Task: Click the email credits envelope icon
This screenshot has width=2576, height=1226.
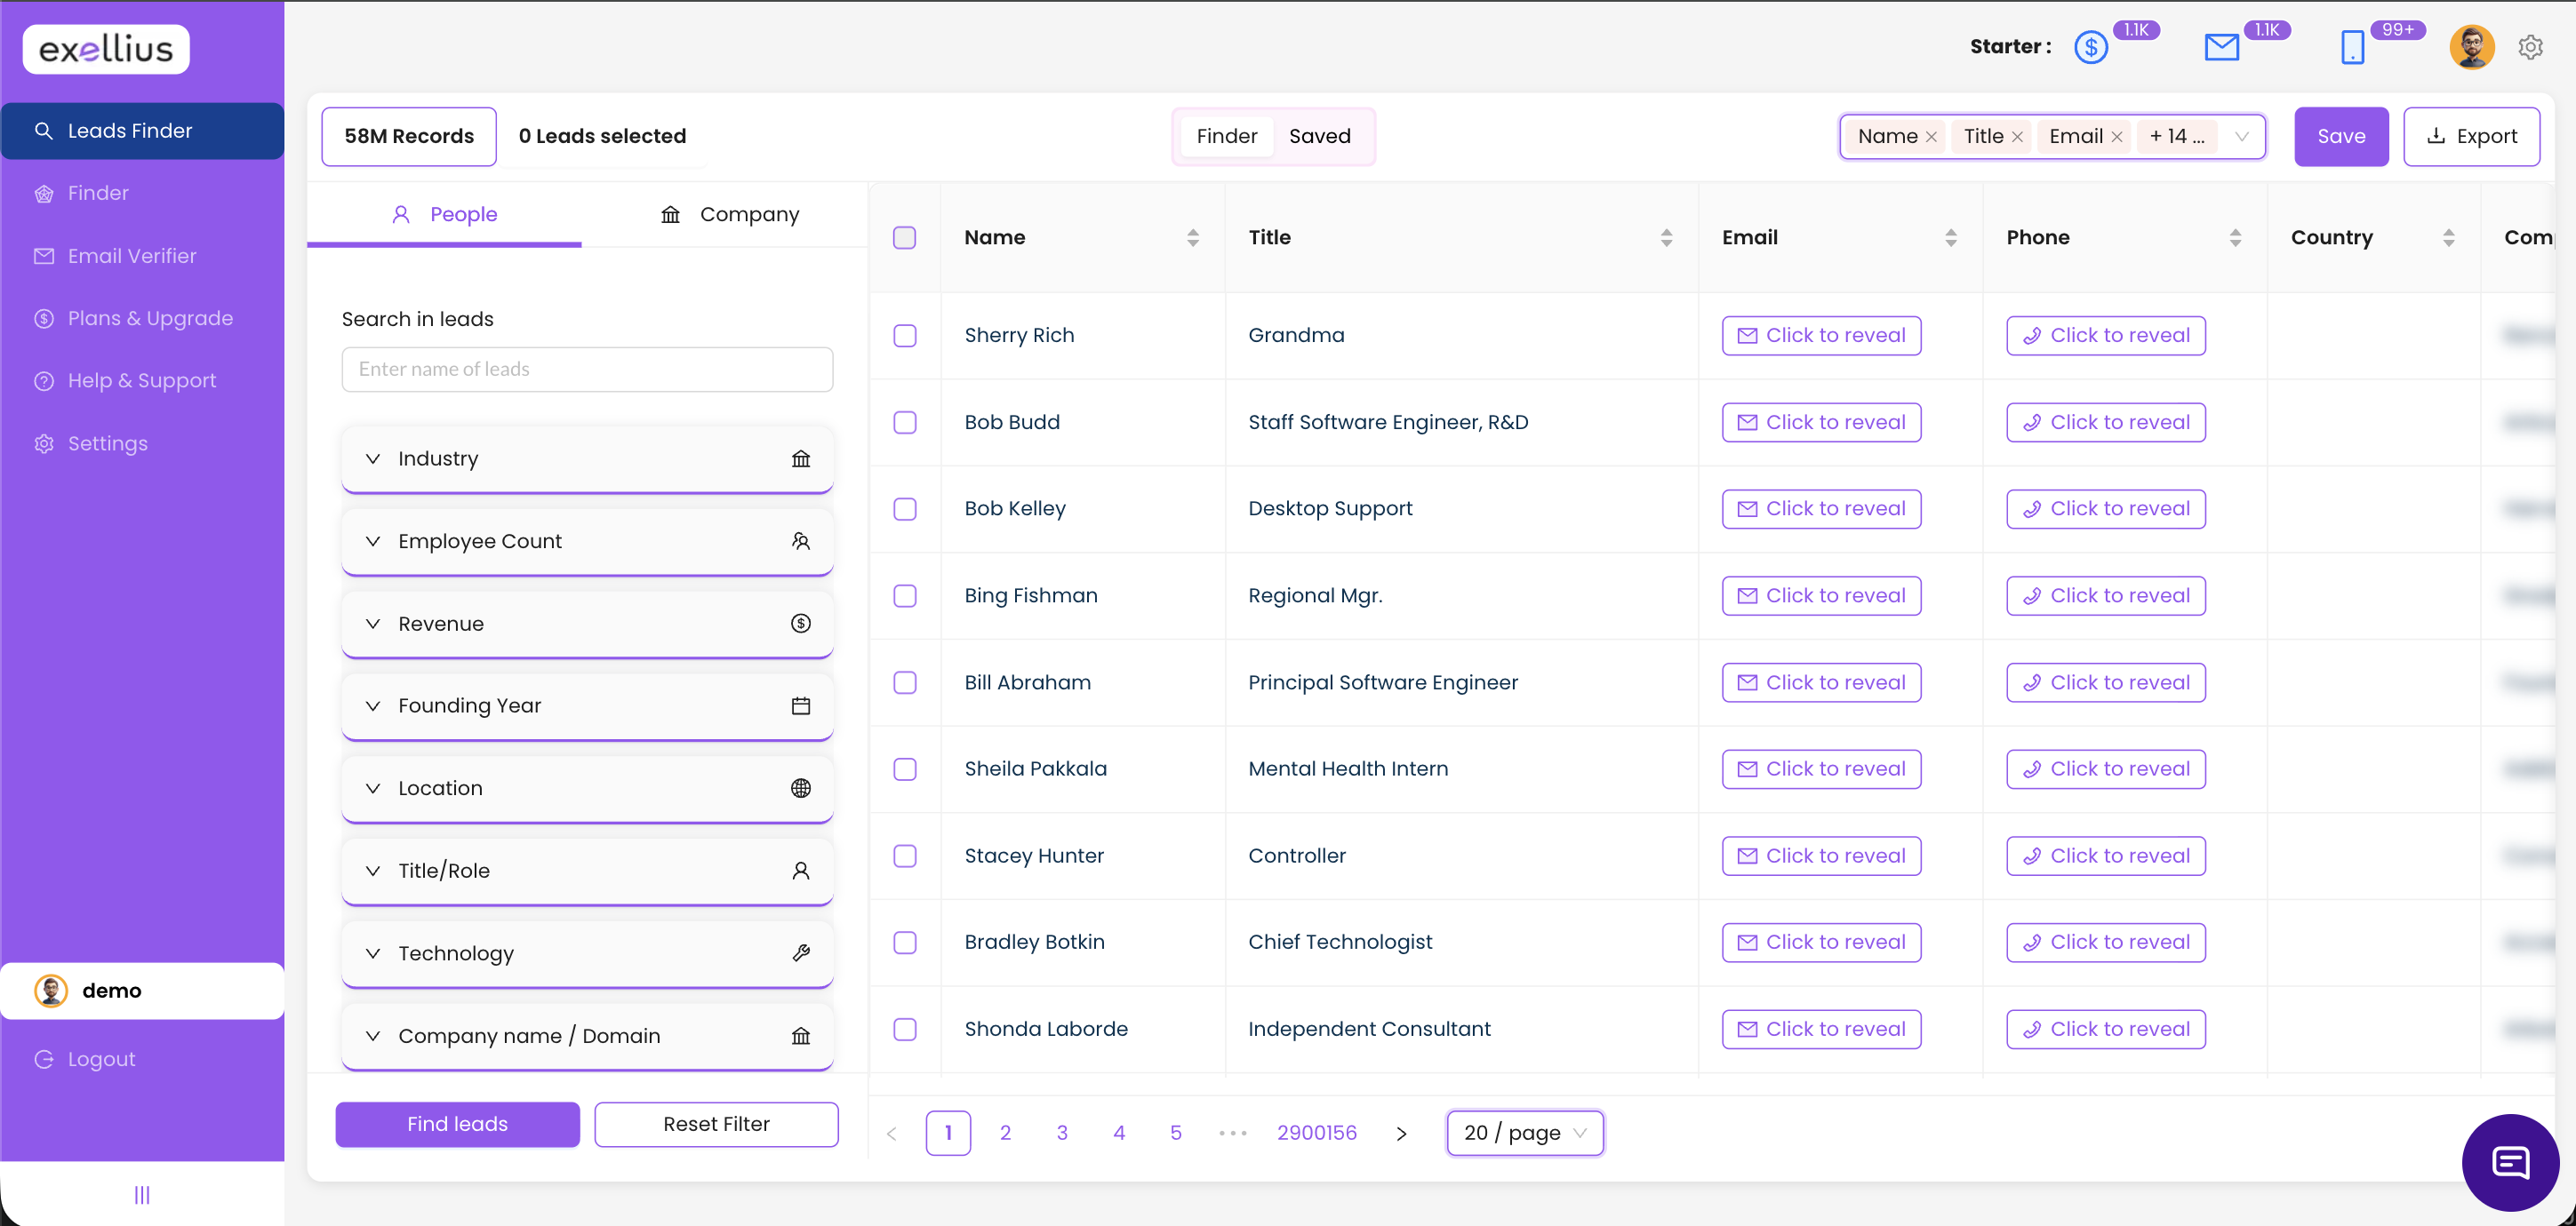Action: tap(2221, 47)
